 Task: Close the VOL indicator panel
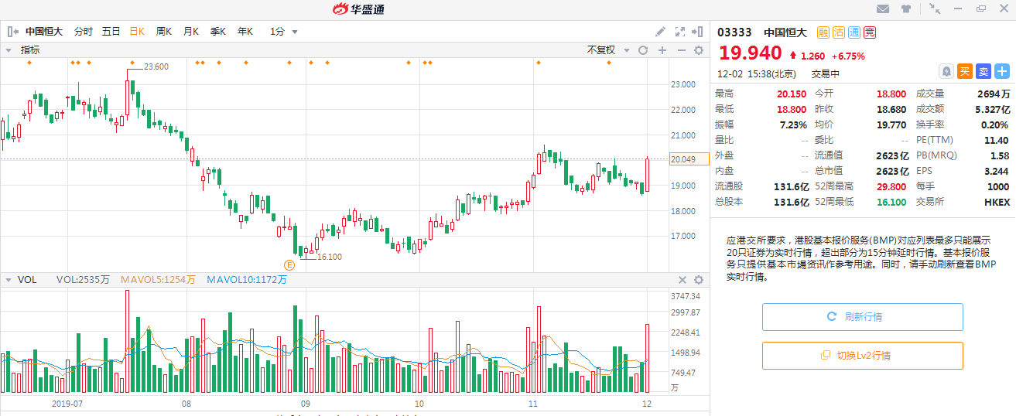[x=682, y=280]
